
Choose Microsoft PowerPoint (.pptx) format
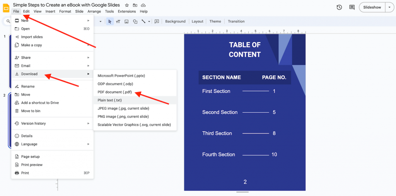coord(121,76)
